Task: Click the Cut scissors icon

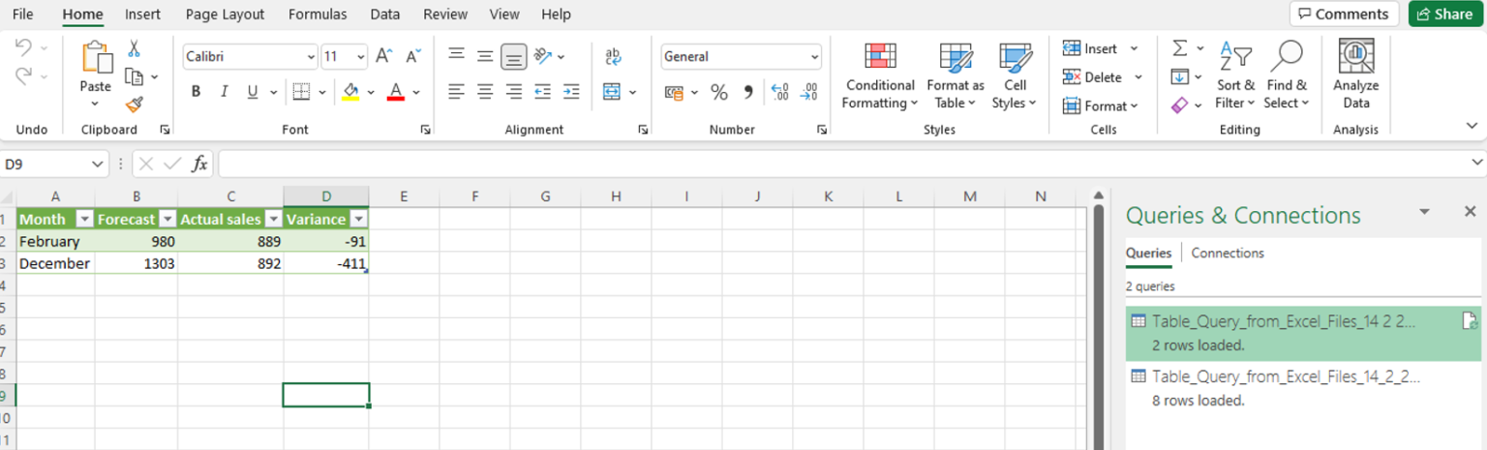Action: point(135,48)
